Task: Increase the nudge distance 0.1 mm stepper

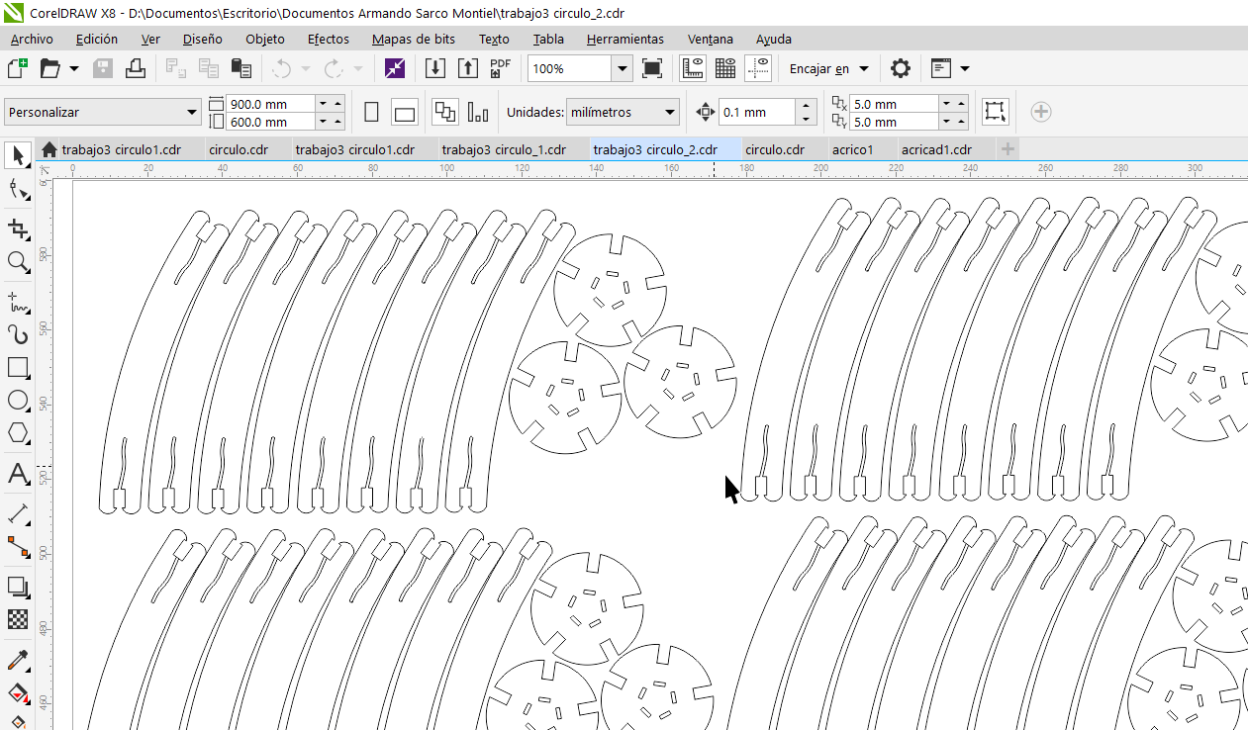Action: coord(807,106)
